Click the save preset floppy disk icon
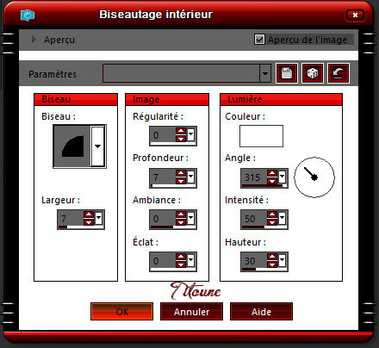 (287, 73)
